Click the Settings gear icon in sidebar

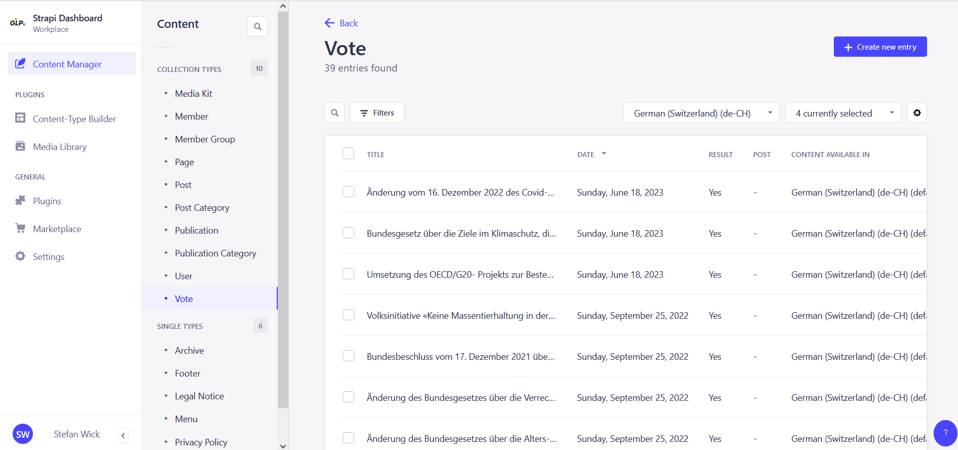(x=20, y=256)
